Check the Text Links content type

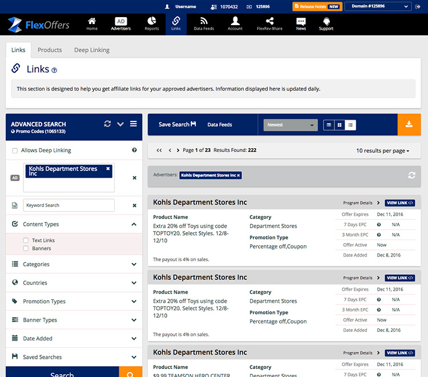click(x=26, y=240)
